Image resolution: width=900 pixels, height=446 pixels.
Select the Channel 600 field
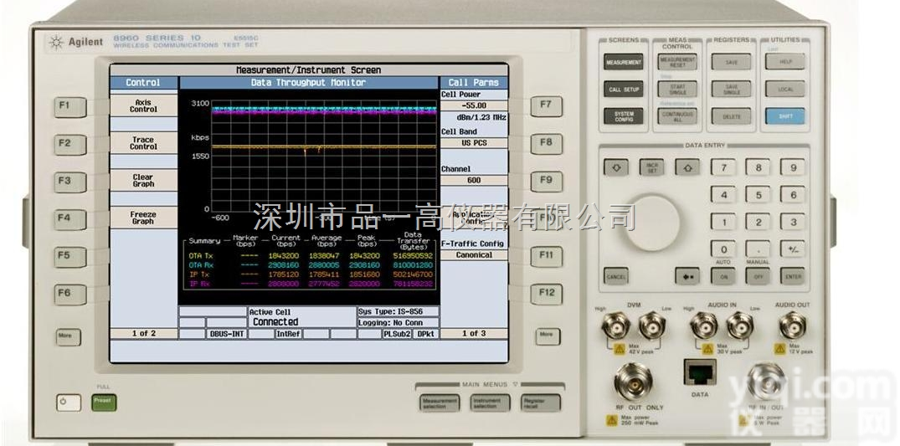[x=474, y=180]
